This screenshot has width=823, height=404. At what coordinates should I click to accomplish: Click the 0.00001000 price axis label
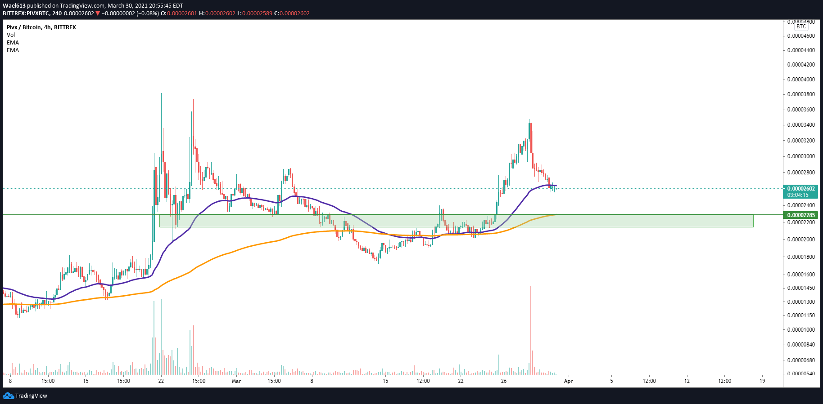point(801,330)
